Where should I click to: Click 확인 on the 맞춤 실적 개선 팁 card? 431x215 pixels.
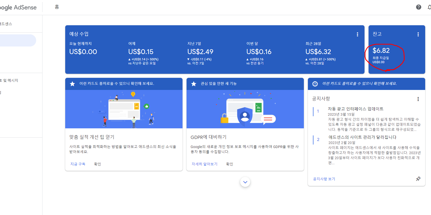click(x=98, y=164)
